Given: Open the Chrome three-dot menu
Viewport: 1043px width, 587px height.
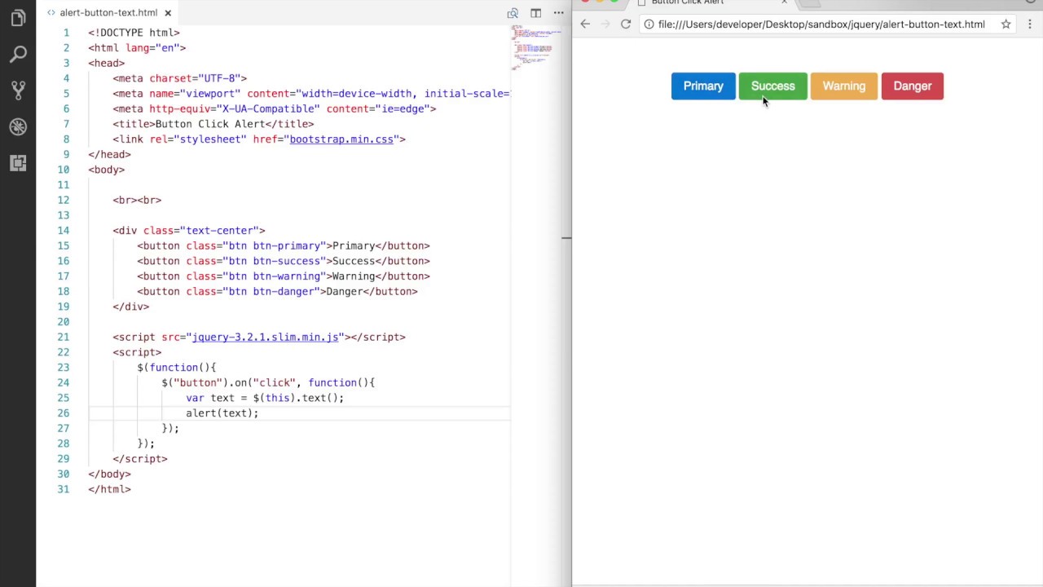Looking at the screenshot, I should [x=1029, y=24].
